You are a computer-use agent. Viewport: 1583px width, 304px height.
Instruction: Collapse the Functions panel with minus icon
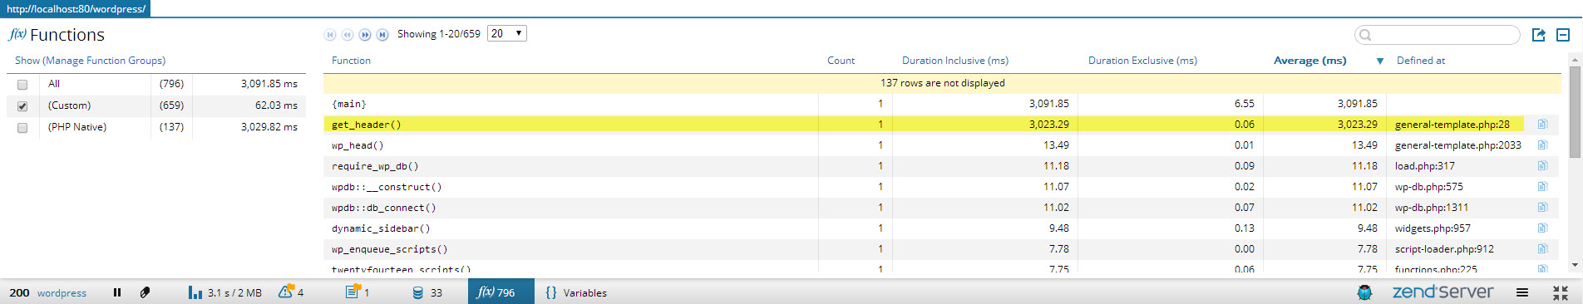(1563, 35)
